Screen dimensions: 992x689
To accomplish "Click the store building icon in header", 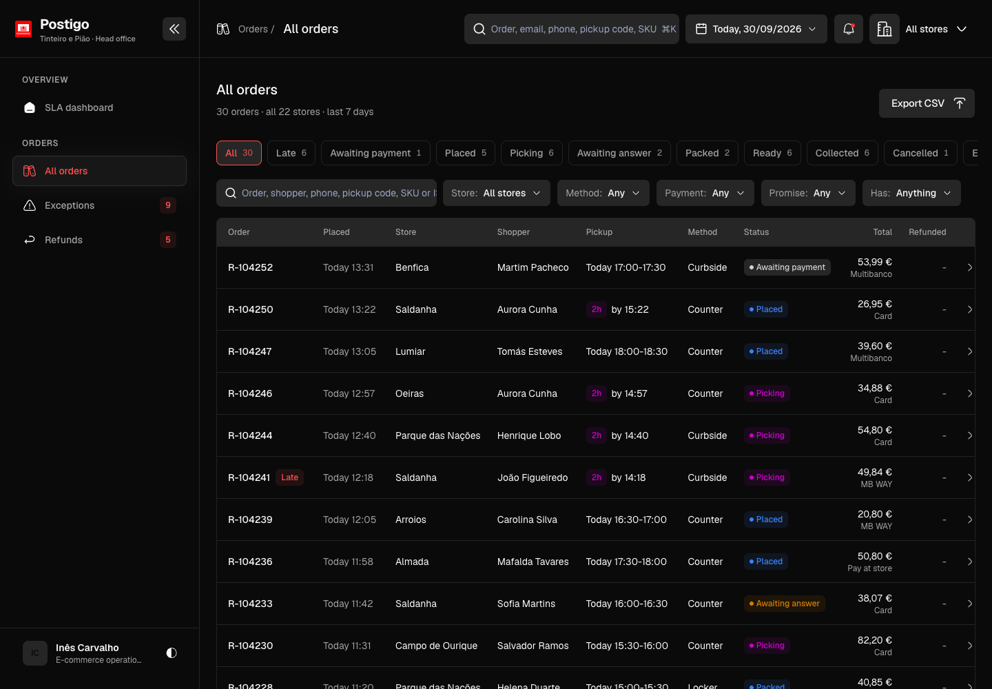I will pos(885,29).
